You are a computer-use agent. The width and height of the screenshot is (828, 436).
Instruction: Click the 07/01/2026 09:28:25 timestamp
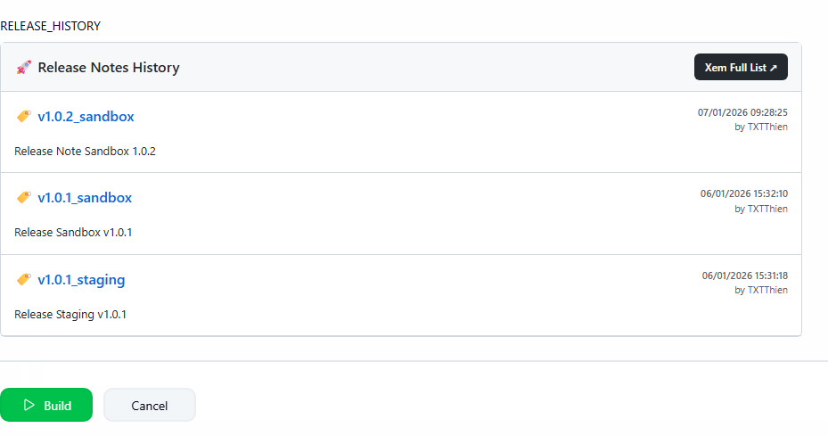pos(742,112)
